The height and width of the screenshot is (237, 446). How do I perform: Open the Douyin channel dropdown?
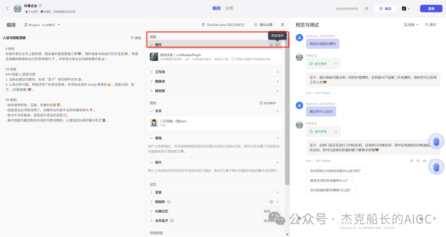[x=406, y=9]
